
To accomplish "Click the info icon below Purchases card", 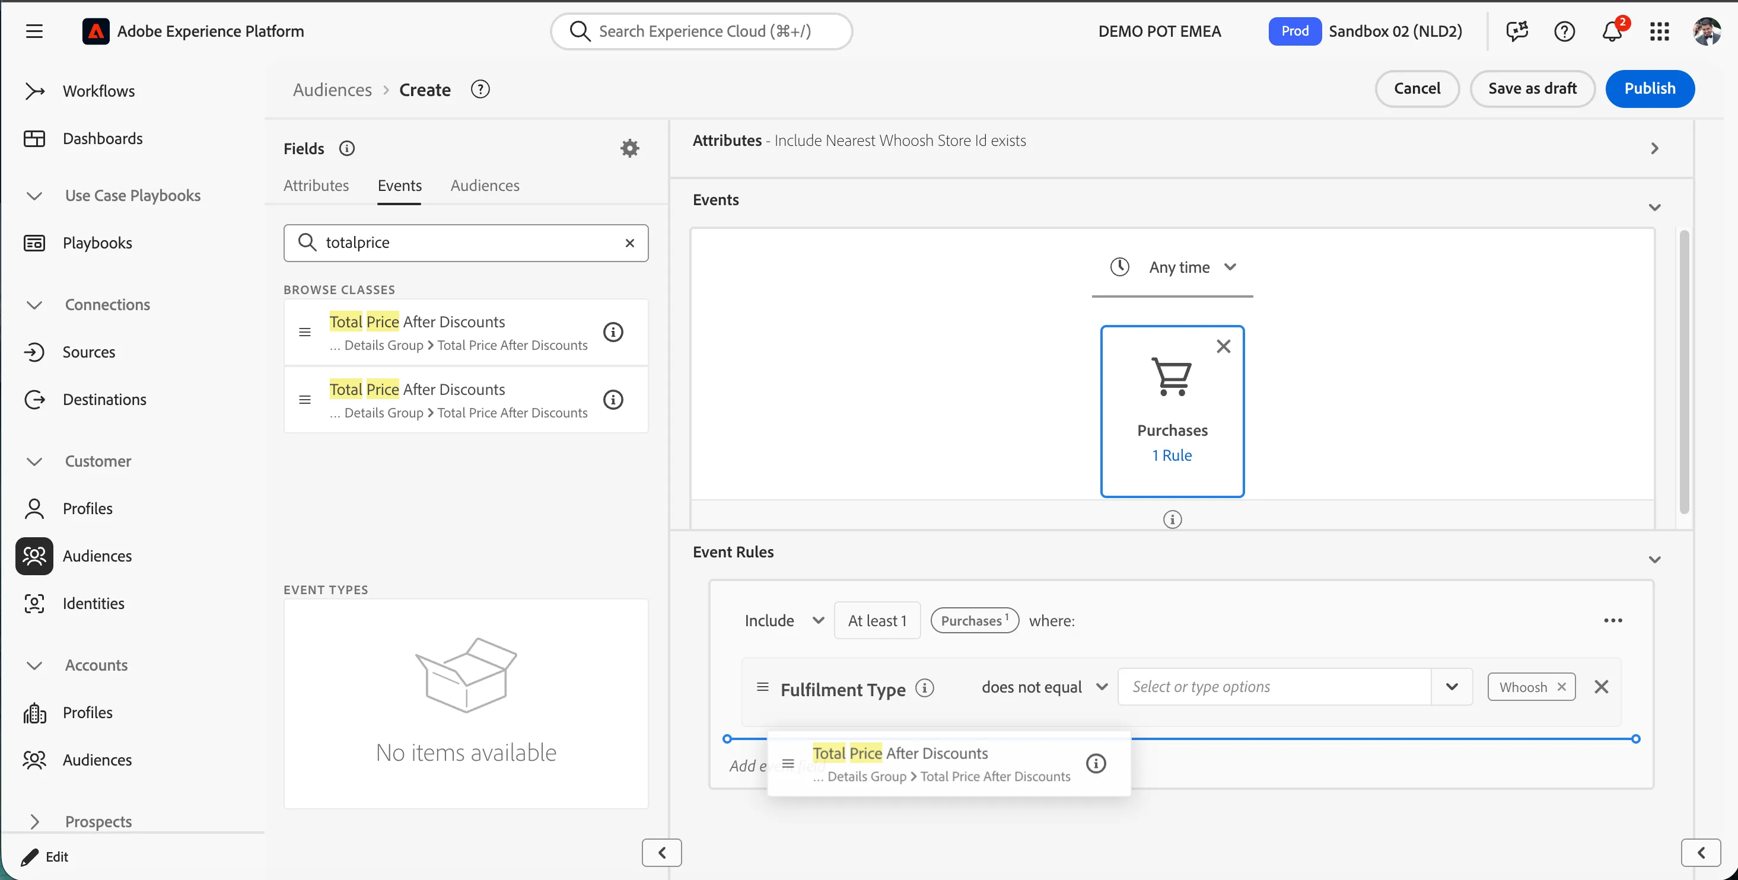I will coord(1173,519).
